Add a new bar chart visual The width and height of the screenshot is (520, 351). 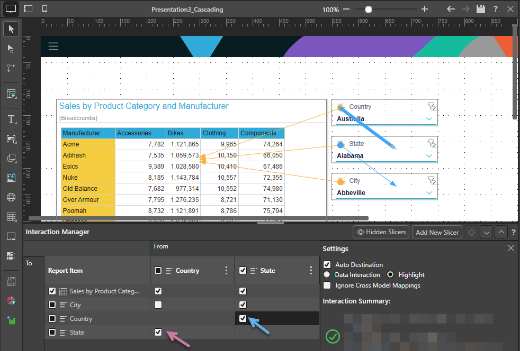[x=11, y=320]
